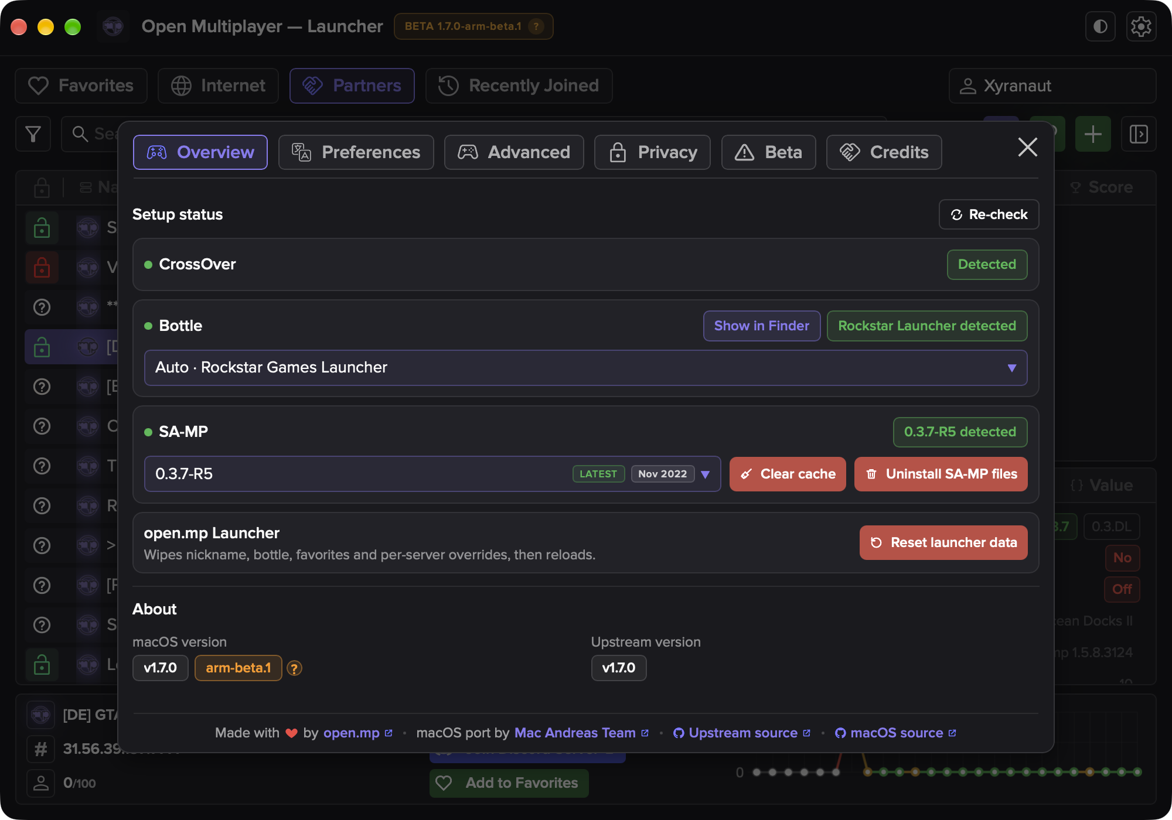Open the Beta tab

[x=769, y=152]
